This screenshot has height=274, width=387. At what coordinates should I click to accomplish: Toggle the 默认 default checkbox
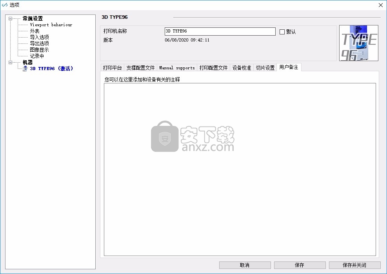pyautogui.click(x=282, y=32)
